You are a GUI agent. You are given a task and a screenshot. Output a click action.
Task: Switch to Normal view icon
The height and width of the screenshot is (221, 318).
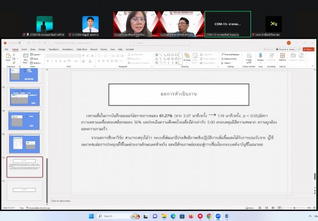(x=260, y=208)
